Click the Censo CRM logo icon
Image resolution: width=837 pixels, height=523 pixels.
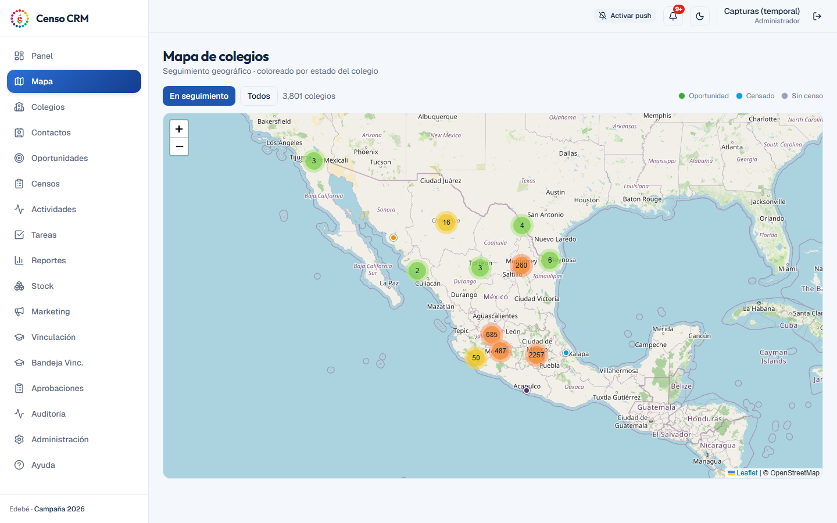[x=20, y=19]
